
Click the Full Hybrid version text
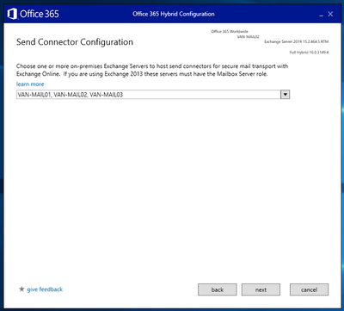coord(310,53)
